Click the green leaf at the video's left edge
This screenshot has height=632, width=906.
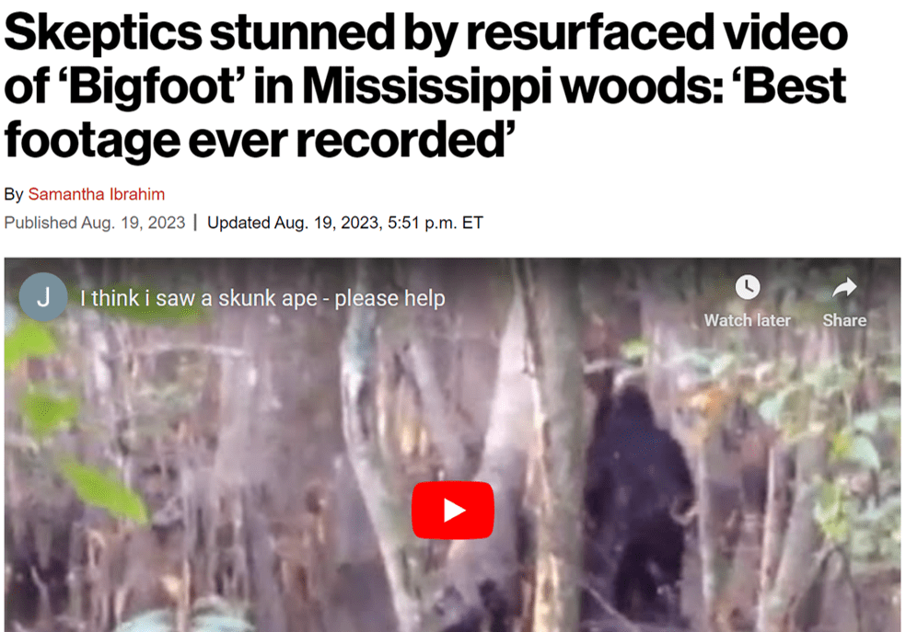(x=104, y=490)
